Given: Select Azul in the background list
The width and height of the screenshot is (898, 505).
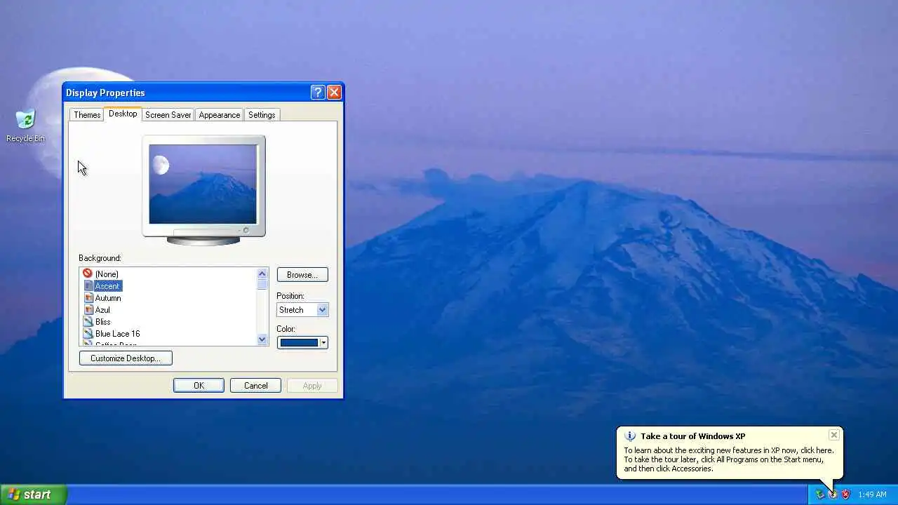Looking at the screenshot, I should point(102,309).
